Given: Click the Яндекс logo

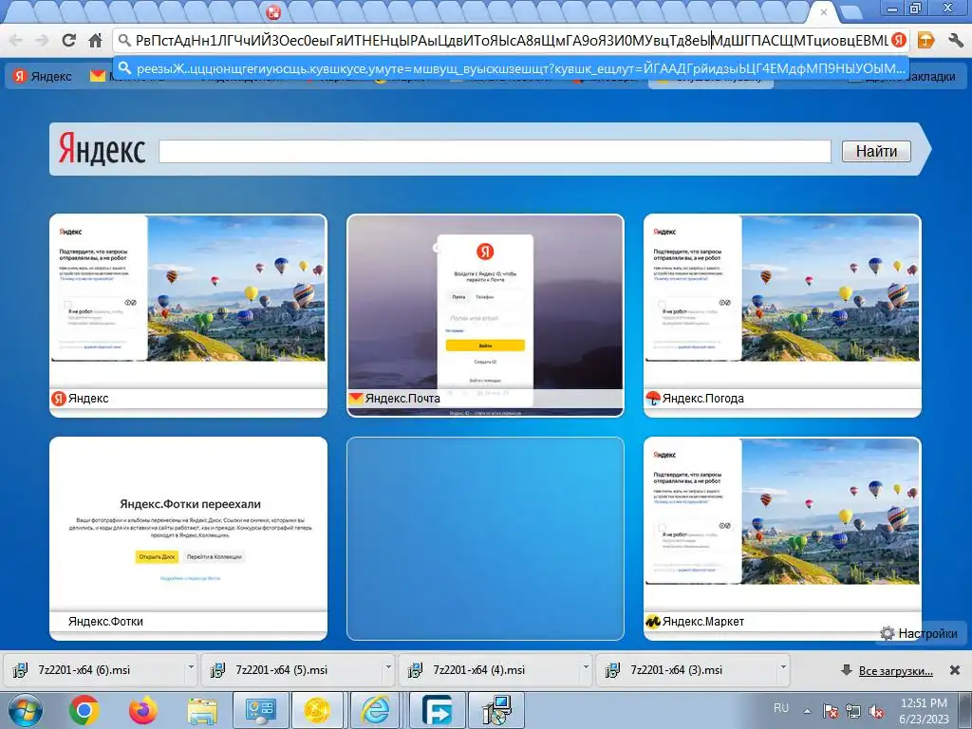Looking at the screenshot, I should click(x=103, y=149).
